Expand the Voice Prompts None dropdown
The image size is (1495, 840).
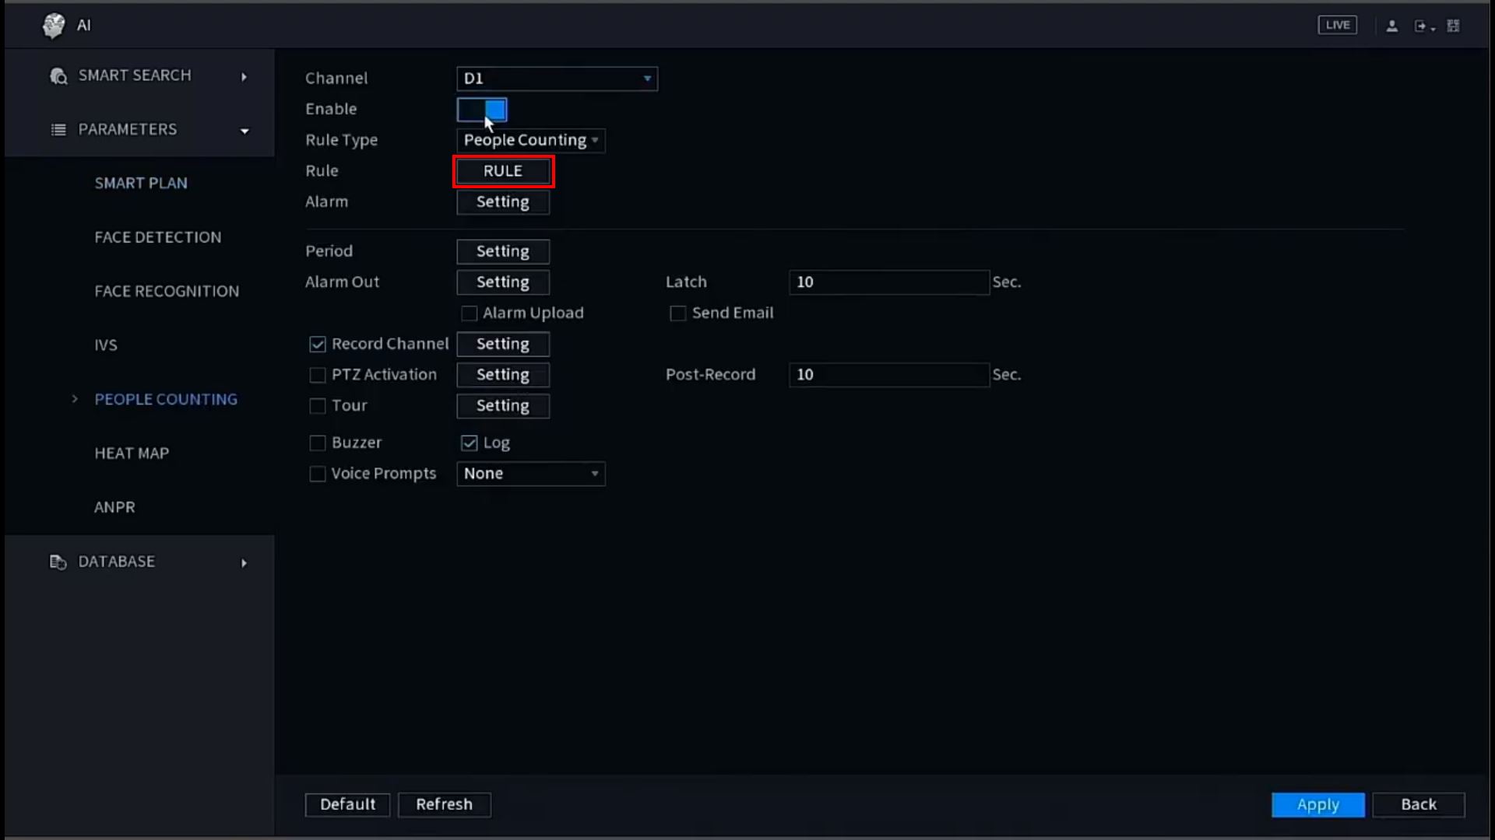point(530,474)
